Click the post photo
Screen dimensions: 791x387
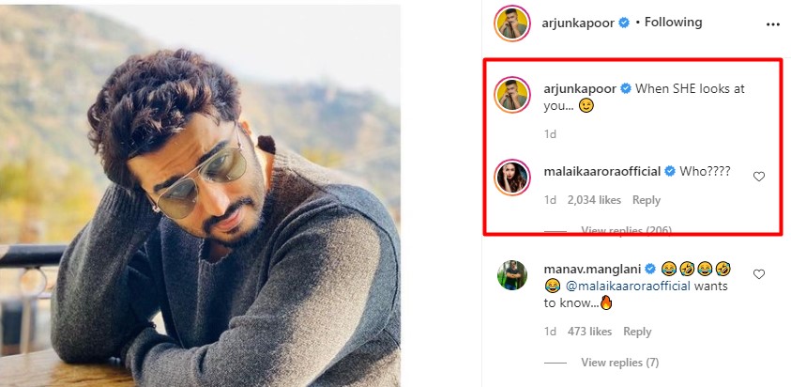[x=200, y=195]
